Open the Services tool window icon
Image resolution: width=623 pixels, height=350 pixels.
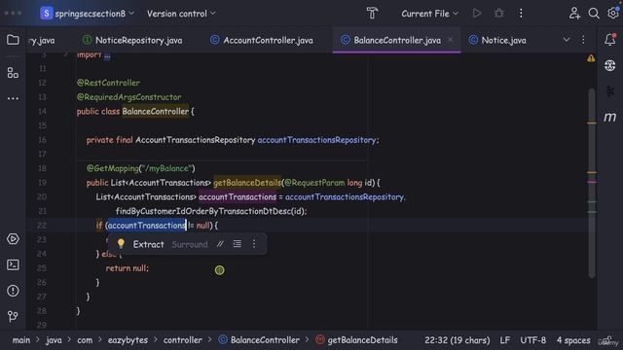[13, 239]
